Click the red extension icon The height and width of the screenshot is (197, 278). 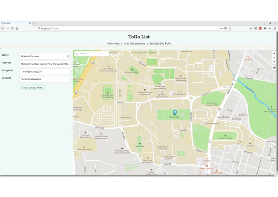260,28
